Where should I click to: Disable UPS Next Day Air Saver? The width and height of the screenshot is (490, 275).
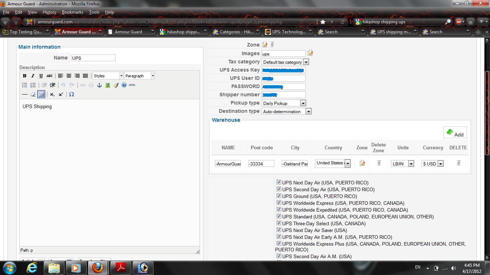click(x=279, y=230)
